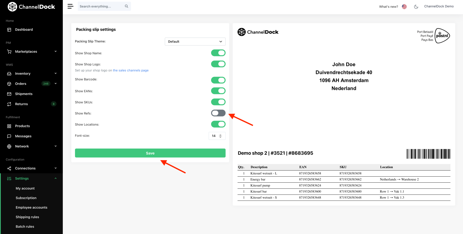463x234 pixels.
Task: Click Netherlands → Warehouse 2 location
Action: click(x=399, y=179)
